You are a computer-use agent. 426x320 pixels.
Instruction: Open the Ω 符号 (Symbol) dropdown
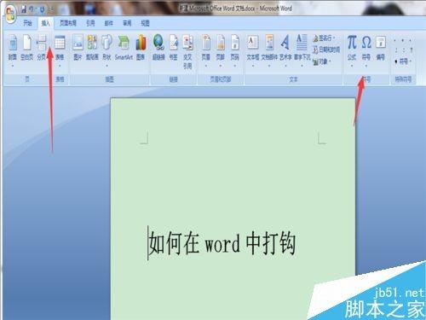(x=366, y=50)
